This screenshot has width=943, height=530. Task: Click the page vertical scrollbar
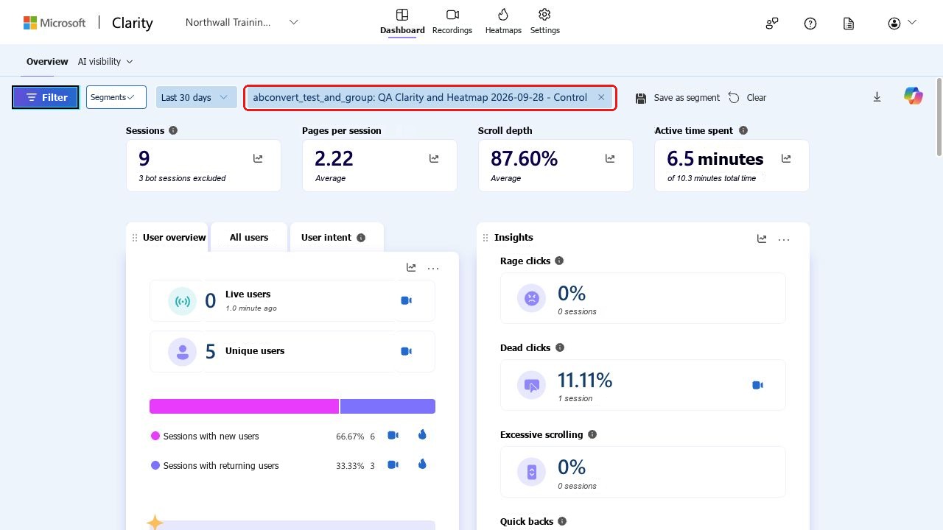click(x=939, y=116)
